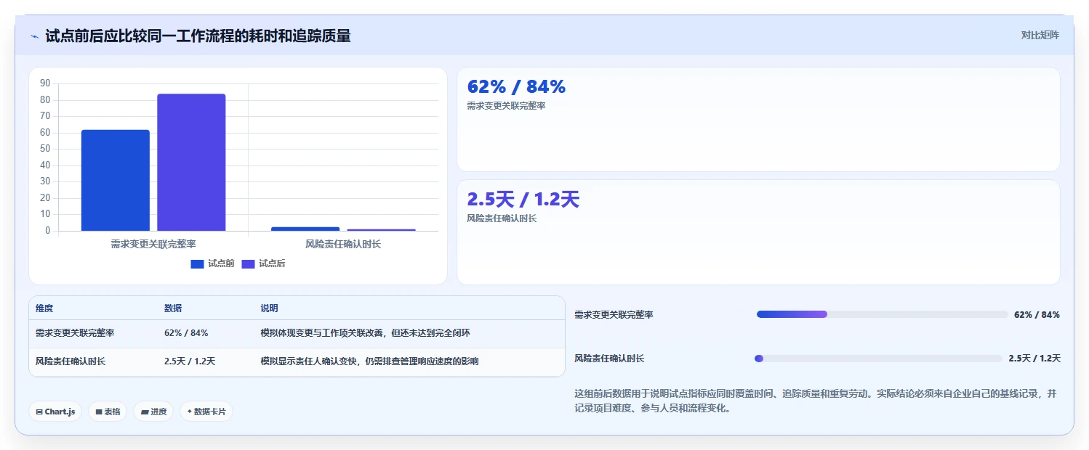Click the chart x-axis label 需求变更关联完整率
1089x450 pixels.
click(x=153, y=245)
